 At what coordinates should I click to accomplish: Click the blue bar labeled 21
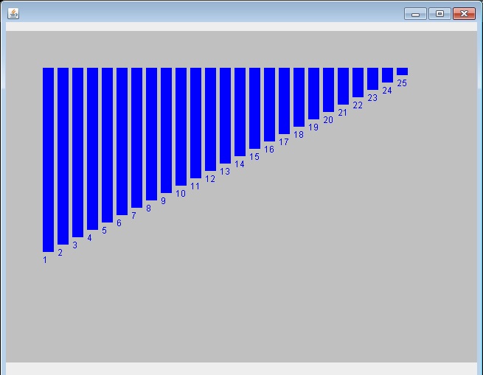pyautogui.click(x=343, y=85)
